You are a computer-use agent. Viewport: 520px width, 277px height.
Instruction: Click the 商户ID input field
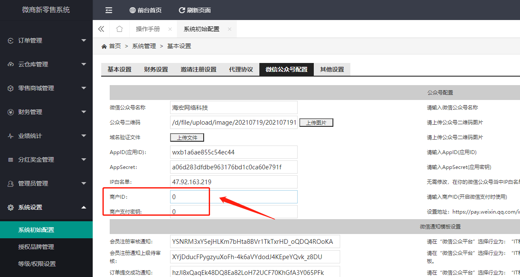click(234, 197)
